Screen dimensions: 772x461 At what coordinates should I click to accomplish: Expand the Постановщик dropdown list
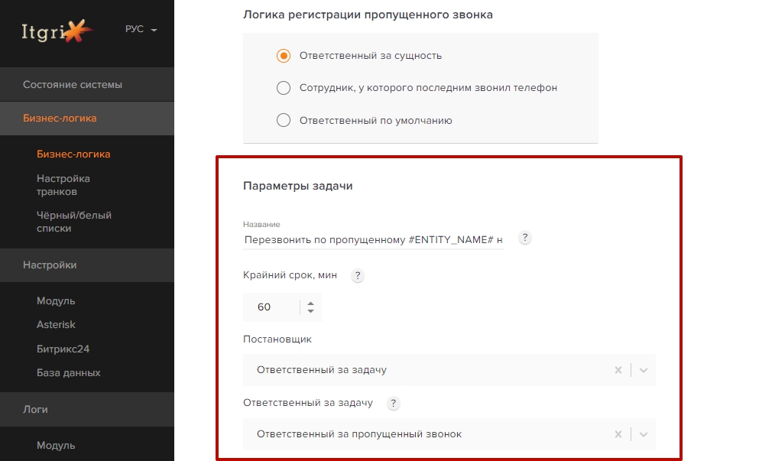pyautogui.click(x=641, y=369)
